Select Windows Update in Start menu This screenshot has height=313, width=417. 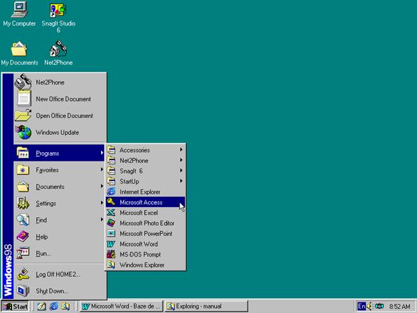tap(57, 132)
